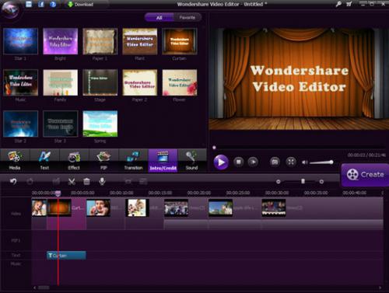Select the girl photo clip on timeline
Image resolution: width=389 pixels, height=293 pixels.
(x=39, y=208)
